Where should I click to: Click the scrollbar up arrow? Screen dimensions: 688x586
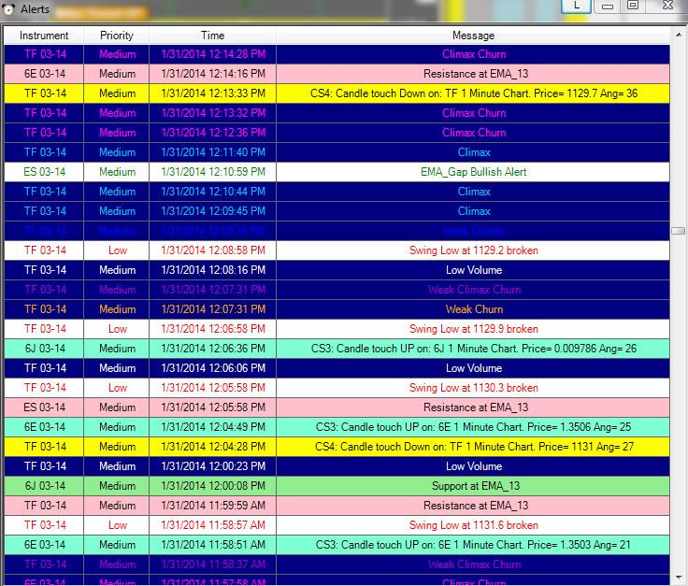[x=679, y=35]
